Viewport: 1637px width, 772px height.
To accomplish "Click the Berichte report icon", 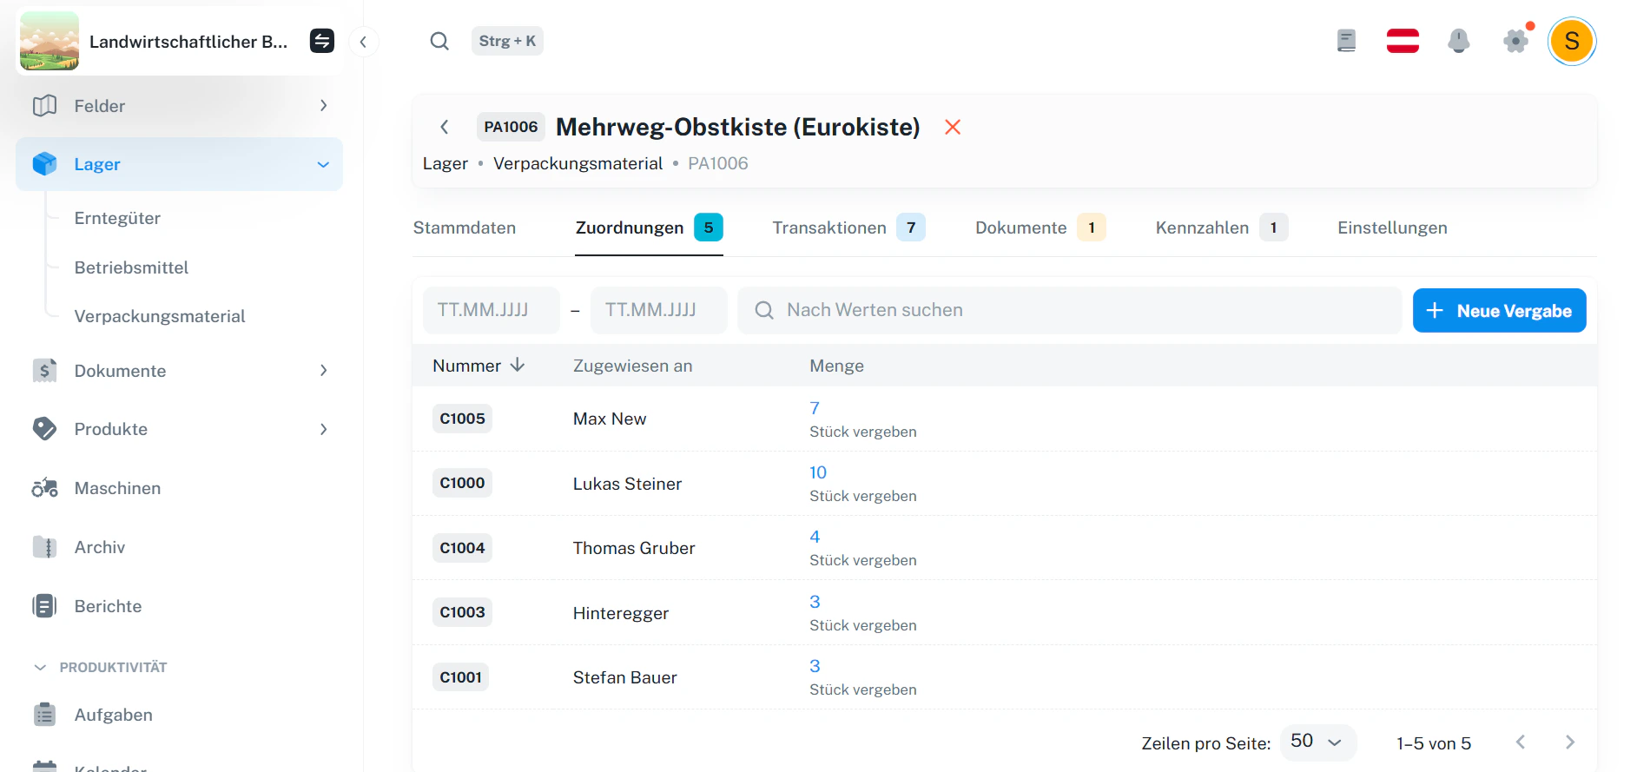I will coord(44,606).
